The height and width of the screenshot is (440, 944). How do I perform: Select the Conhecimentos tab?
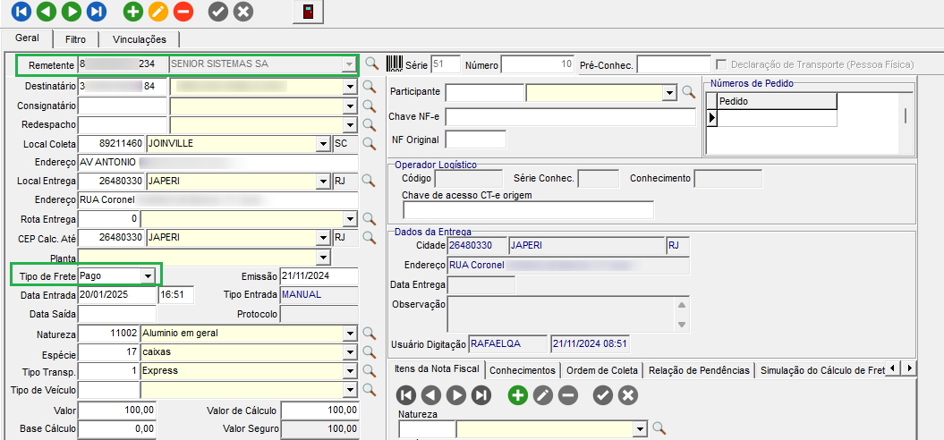(x=523, y=369)
